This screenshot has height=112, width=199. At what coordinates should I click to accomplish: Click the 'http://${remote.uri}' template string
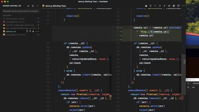[x=155, y=32]
